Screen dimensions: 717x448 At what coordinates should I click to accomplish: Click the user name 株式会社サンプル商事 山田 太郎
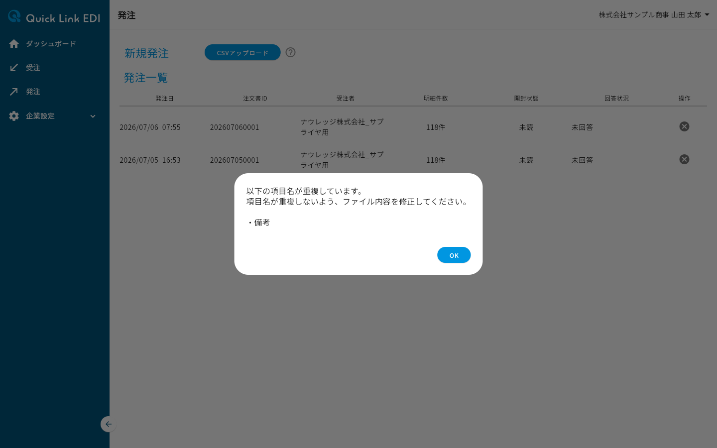650,15
